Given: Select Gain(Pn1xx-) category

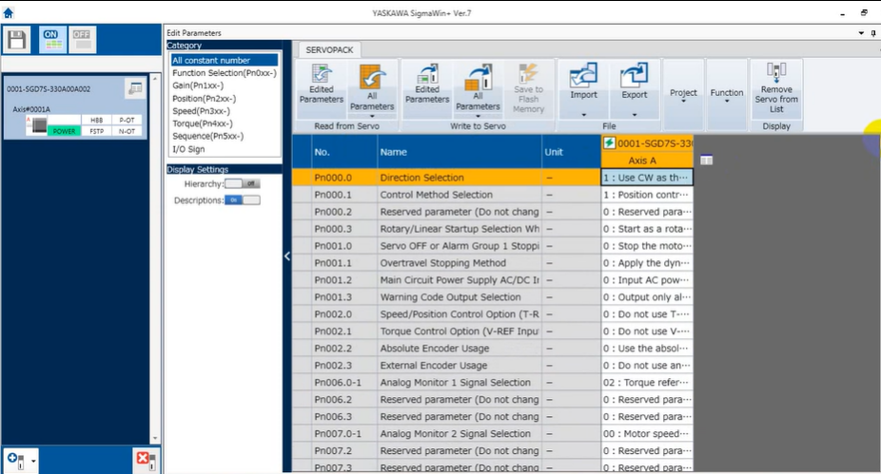Looking at the screenshot, I should coord(198,85).
